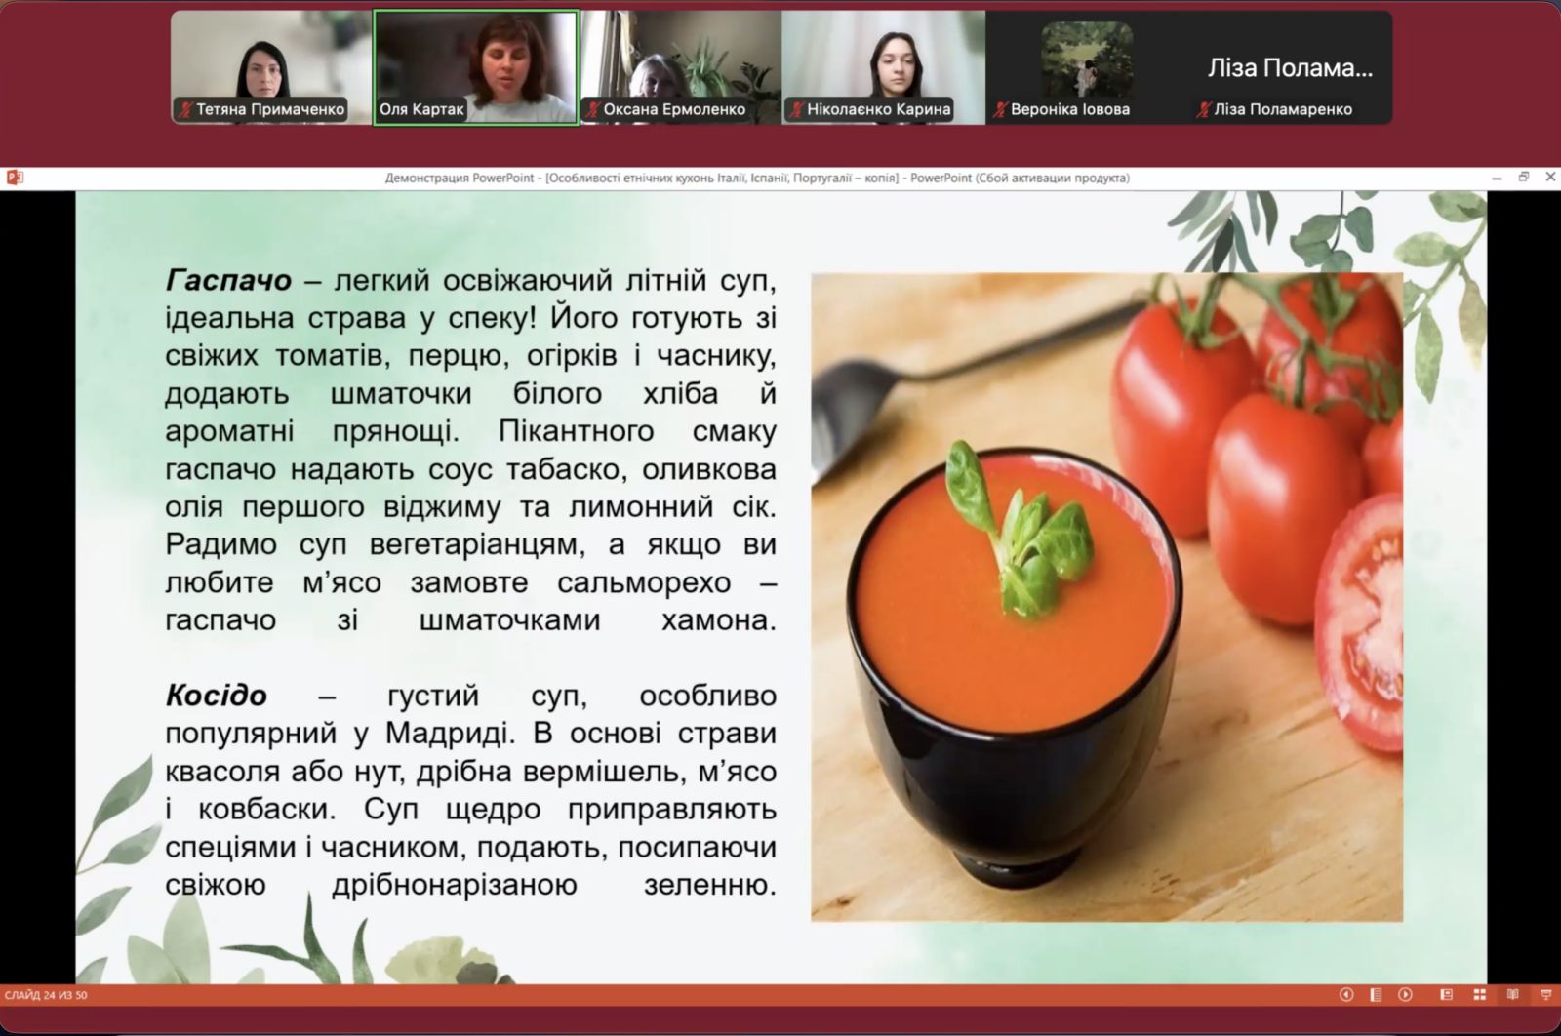Minimize the PowerPoint presentation window
This screenshot has height=1036, width=1561.
[1497, 178]
